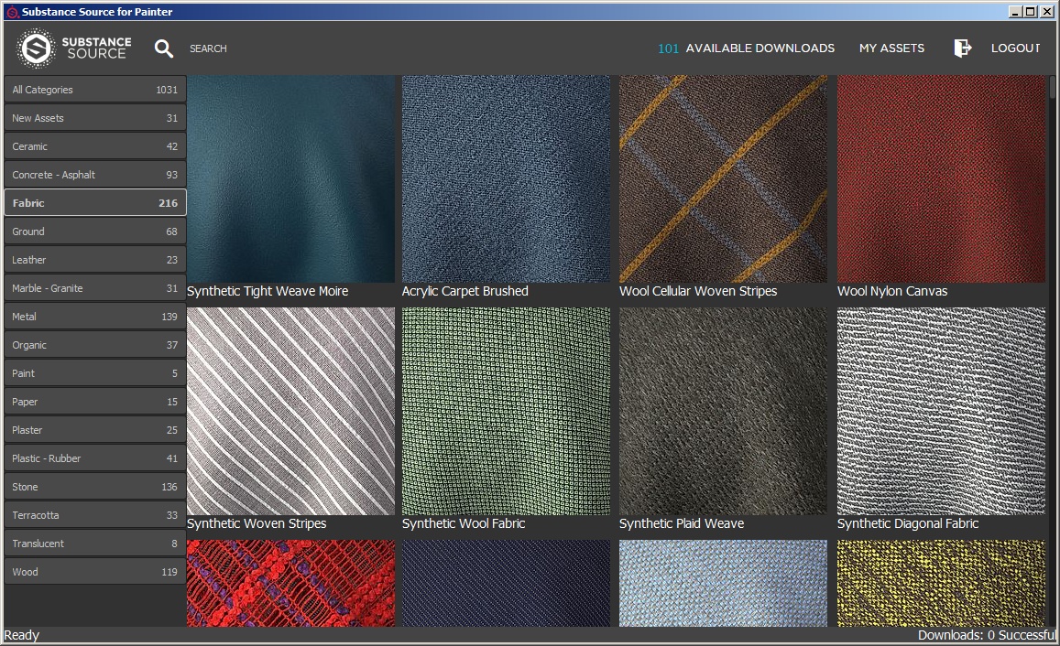1060x646 pixels.
Task: Open the light blue woven thumbnail
Action: 724,583
